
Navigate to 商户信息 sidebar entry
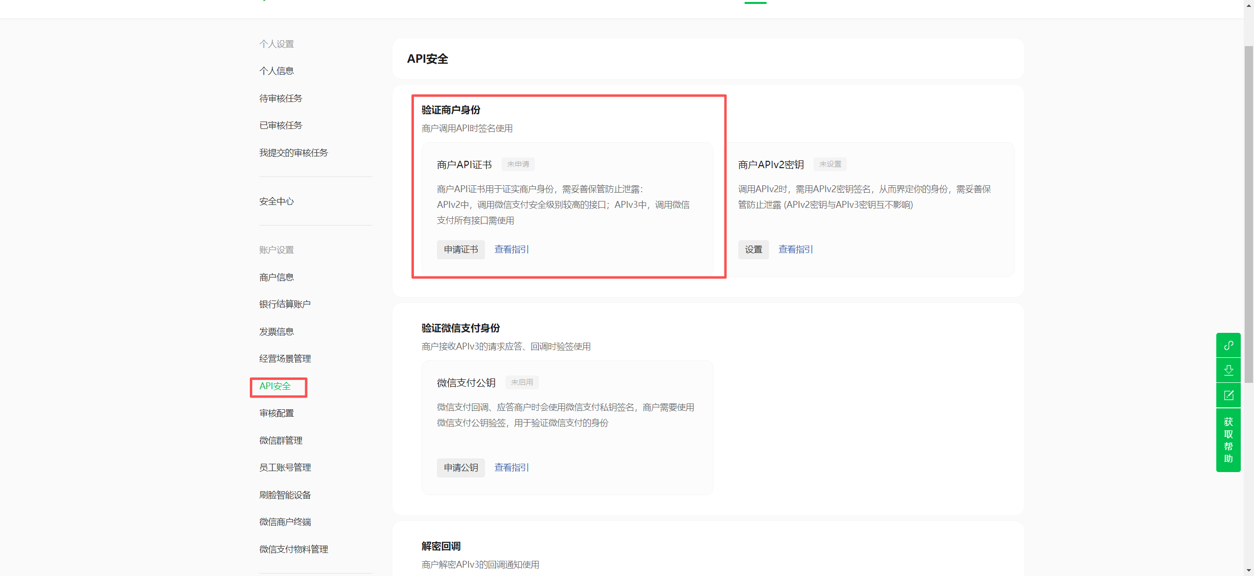pyautogui.click(x=277, y=277)
